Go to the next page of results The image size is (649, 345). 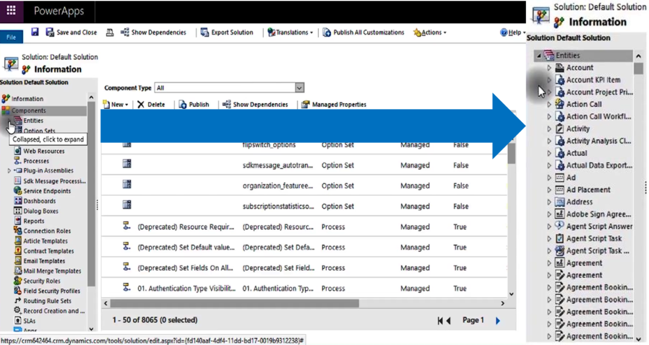(498, 320)
